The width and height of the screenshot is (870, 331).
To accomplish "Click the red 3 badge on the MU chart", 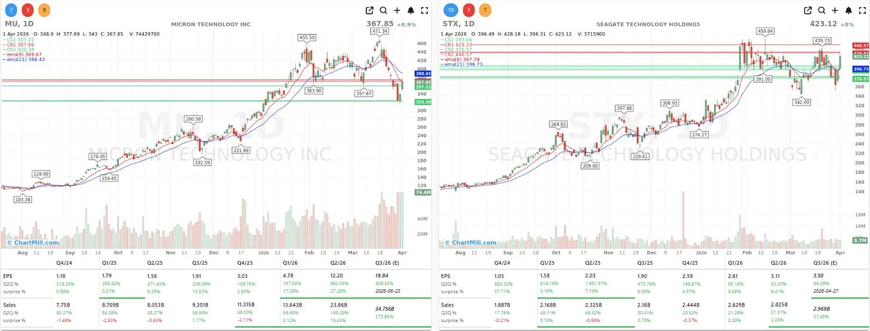I will click(x=27, y=10).
